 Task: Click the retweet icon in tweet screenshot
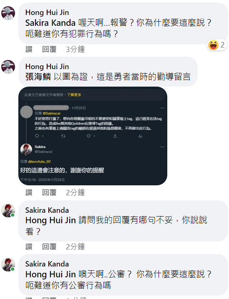coord(63,136)
